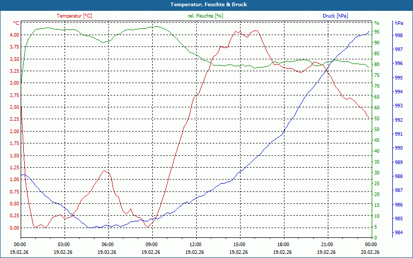The width and height of the screenshot is (413, 258).
Task: Click time axis label '12:00'
Action: click(195, 244)
